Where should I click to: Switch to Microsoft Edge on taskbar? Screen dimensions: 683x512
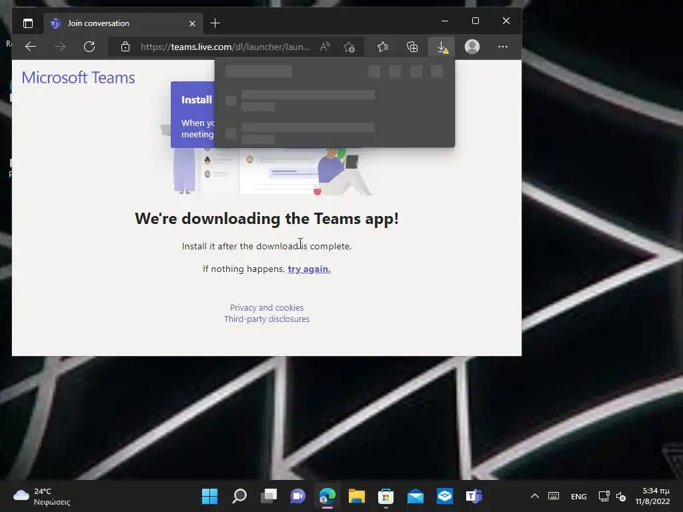pyautogui.click(x=327, y=496)
